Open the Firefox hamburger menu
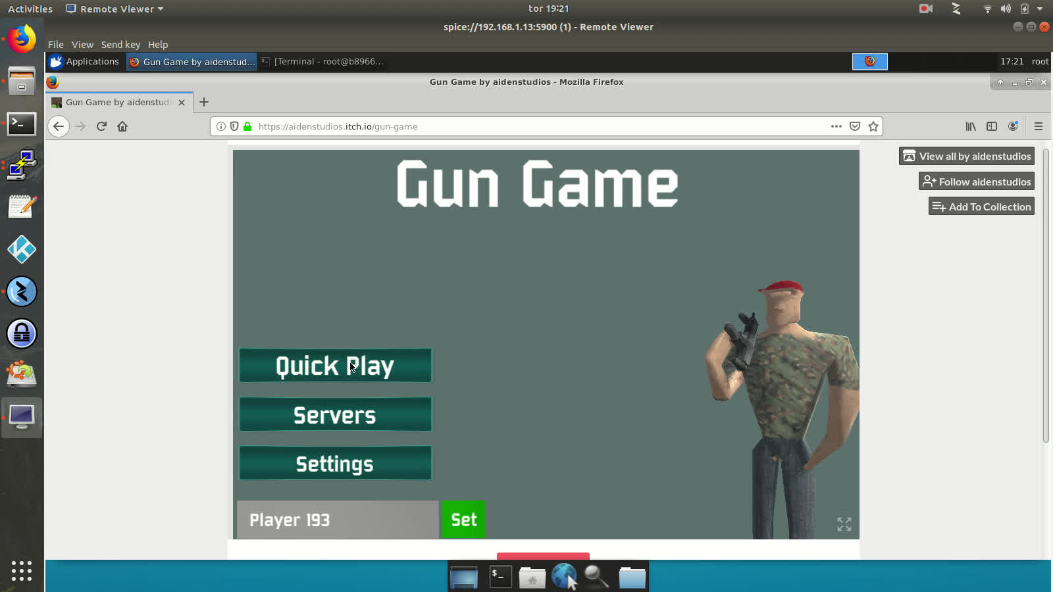 (1039, 126)
